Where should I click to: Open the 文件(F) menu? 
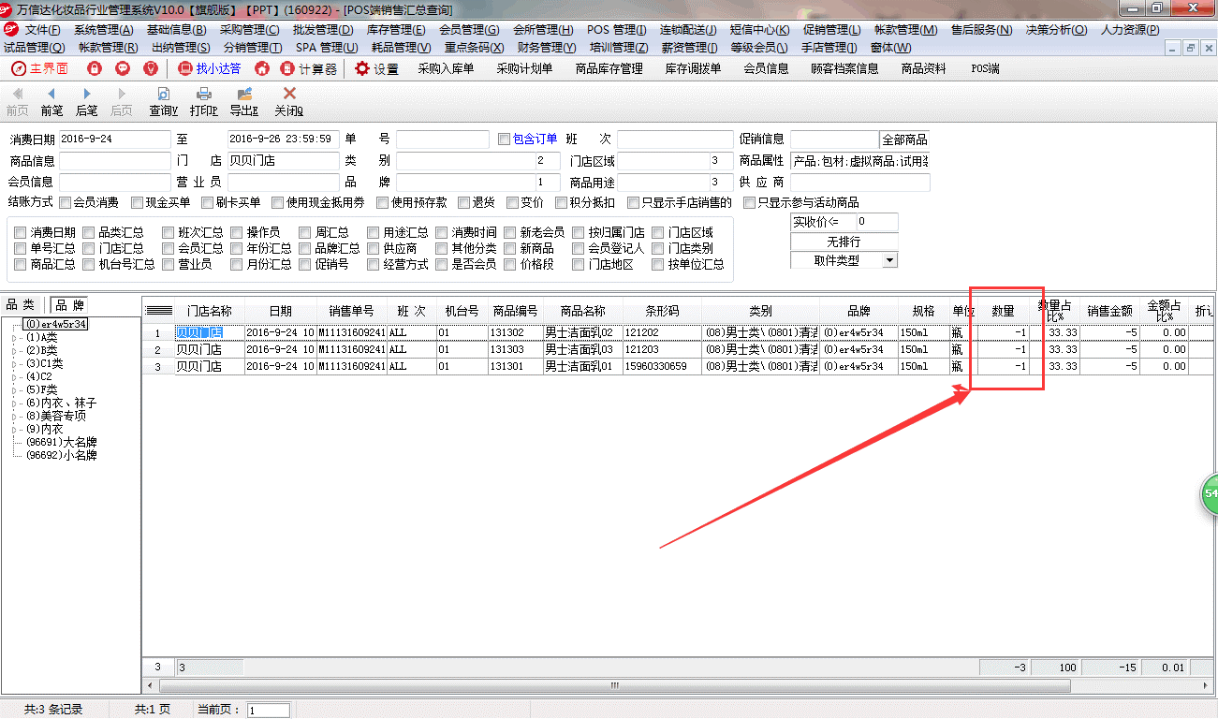coord(42,30)
